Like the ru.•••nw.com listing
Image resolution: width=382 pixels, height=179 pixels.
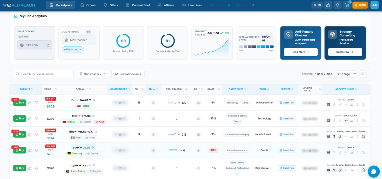30,103
